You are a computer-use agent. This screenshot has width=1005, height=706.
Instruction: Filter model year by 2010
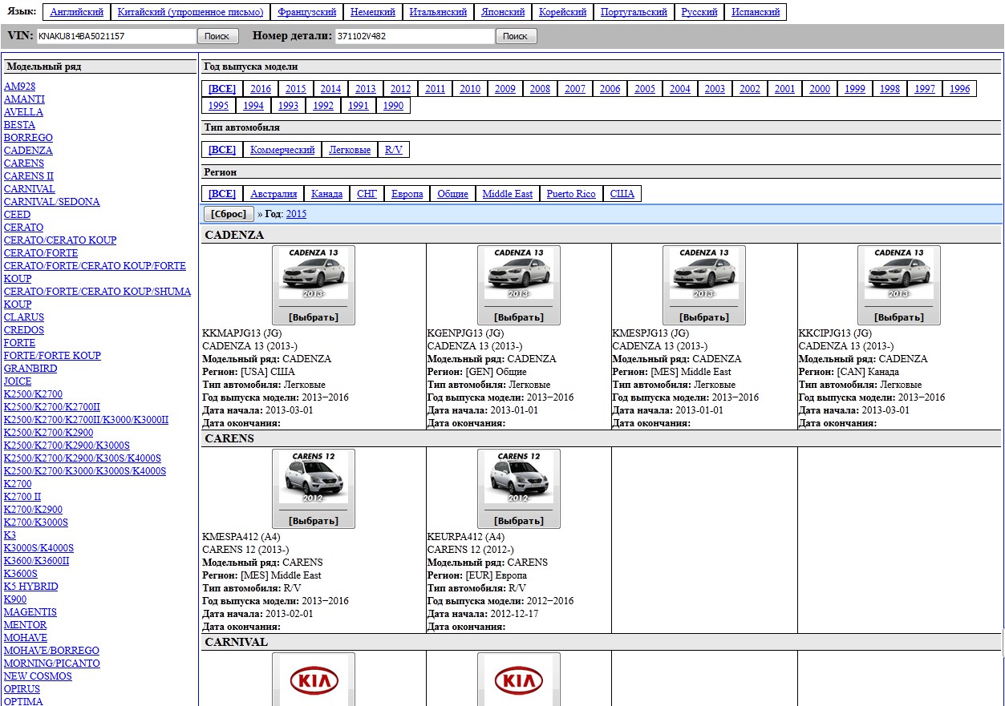point(470,89)
